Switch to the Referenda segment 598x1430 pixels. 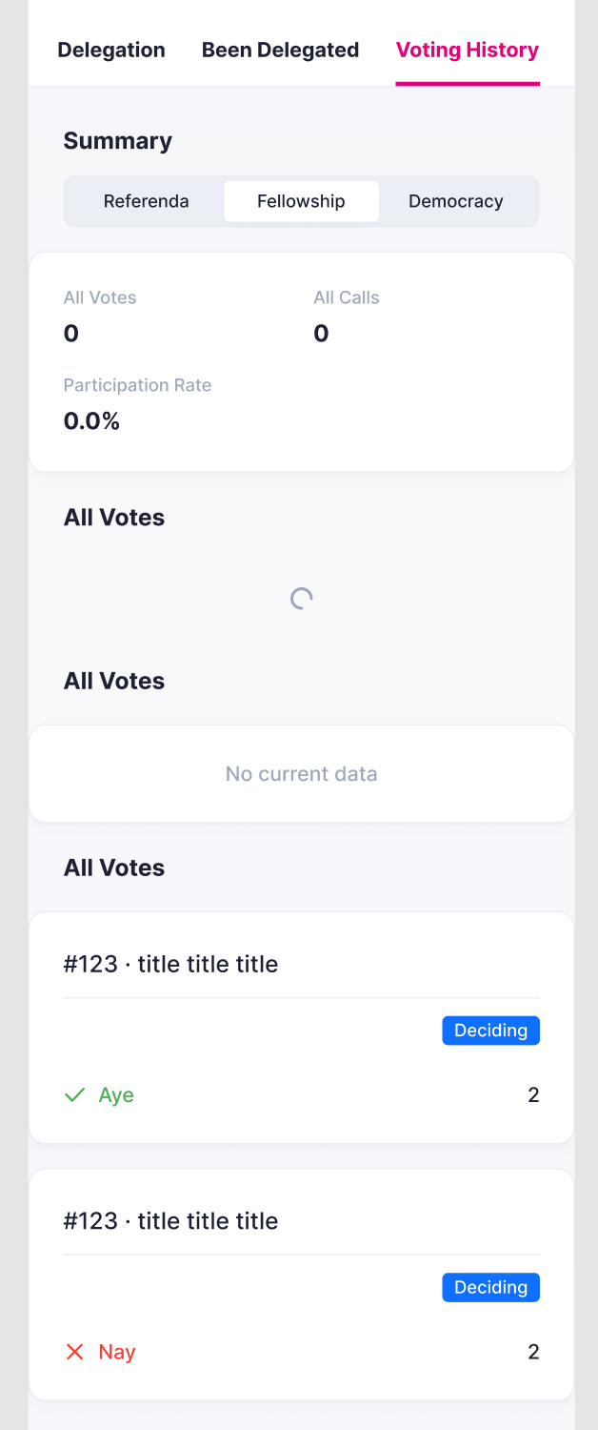coord(146,201)
